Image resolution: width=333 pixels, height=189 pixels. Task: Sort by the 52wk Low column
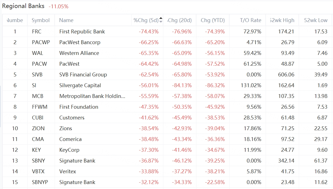[316, 20]
